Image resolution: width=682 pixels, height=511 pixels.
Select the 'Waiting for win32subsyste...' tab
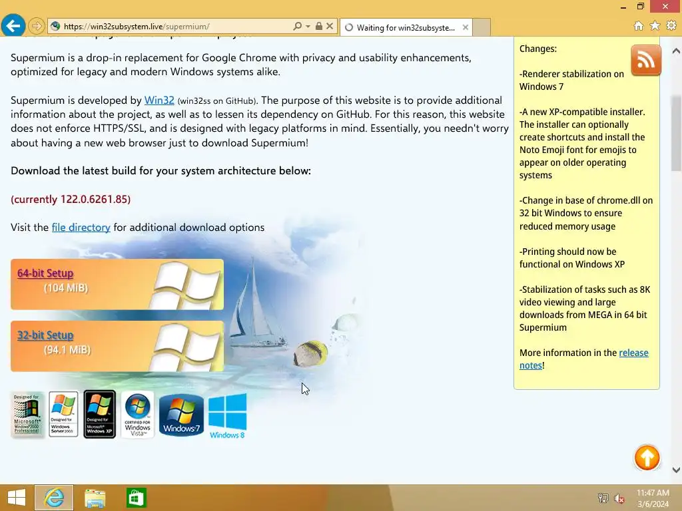pos(406,27)
